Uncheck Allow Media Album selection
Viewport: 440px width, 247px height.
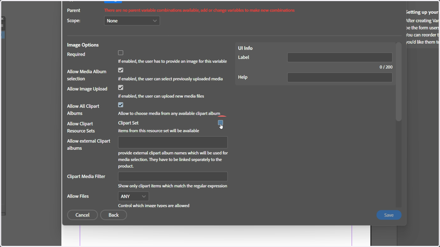coord(121,70)
